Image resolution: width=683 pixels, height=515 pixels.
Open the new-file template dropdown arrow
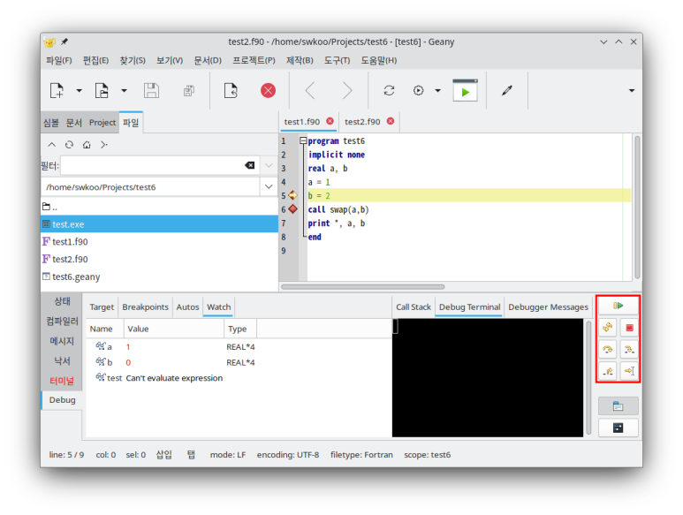coord(79,91)
